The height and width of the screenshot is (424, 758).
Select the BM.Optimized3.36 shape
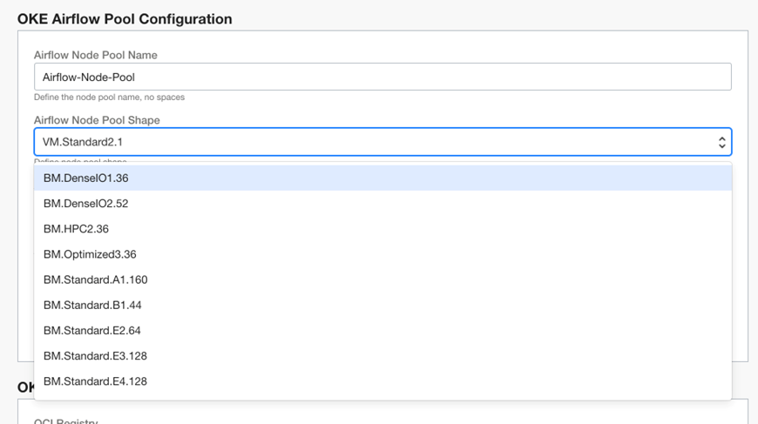(90, 254)
